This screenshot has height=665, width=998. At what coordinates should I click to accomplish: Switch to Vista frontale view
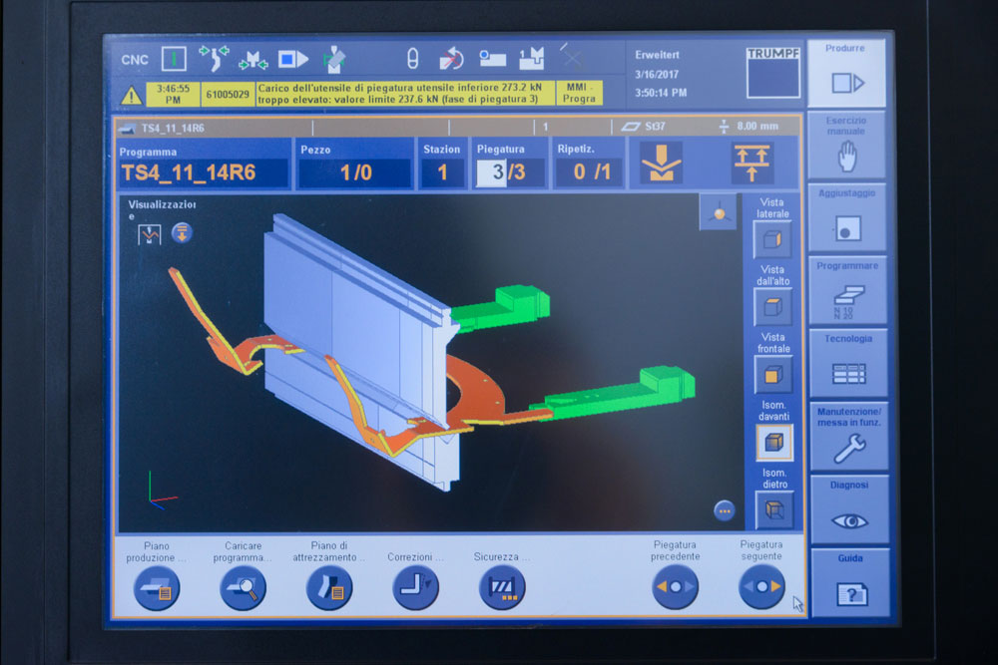coord(773,375)
